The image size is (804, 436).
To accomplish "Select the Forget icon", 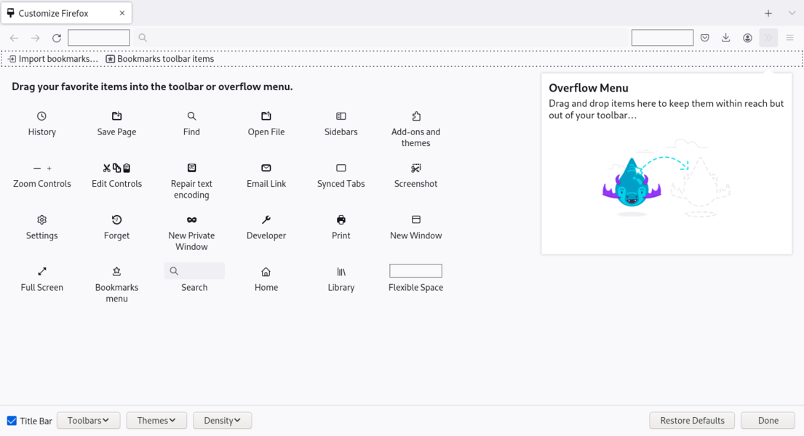I will 117,219.
